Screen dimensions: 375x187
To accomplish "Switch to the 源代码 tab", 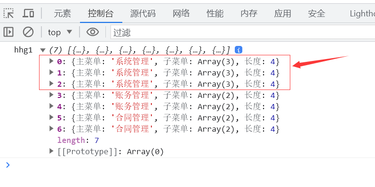I will (x=143, y=13).
